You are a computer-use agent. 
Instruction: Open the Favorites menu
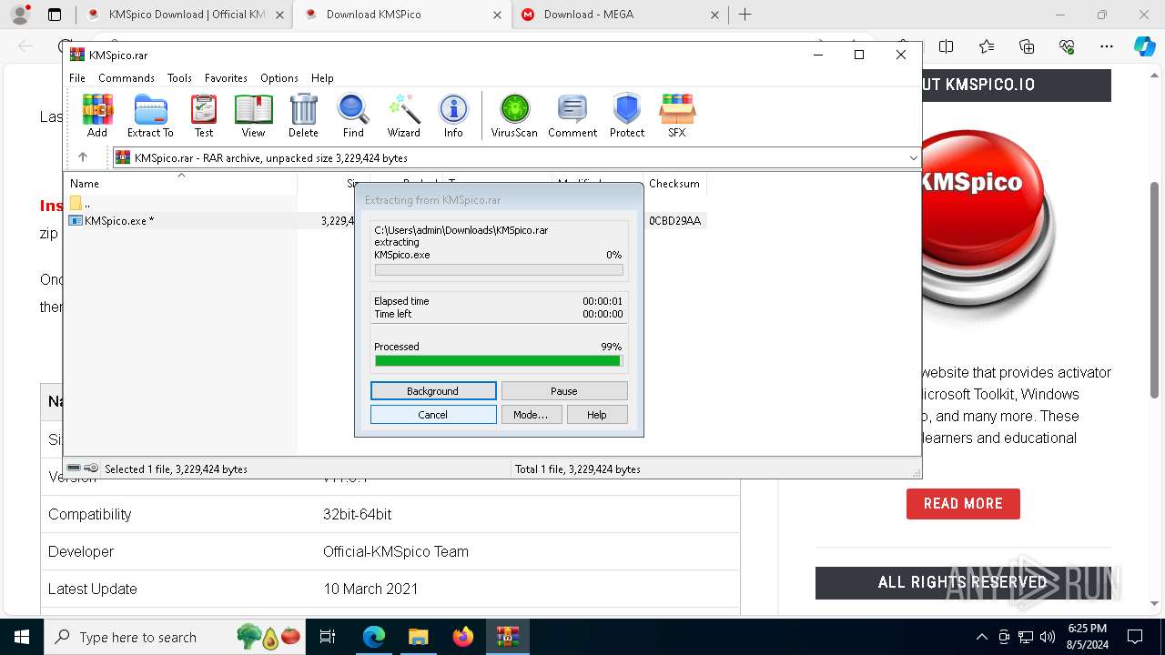[x=226, y=78]
